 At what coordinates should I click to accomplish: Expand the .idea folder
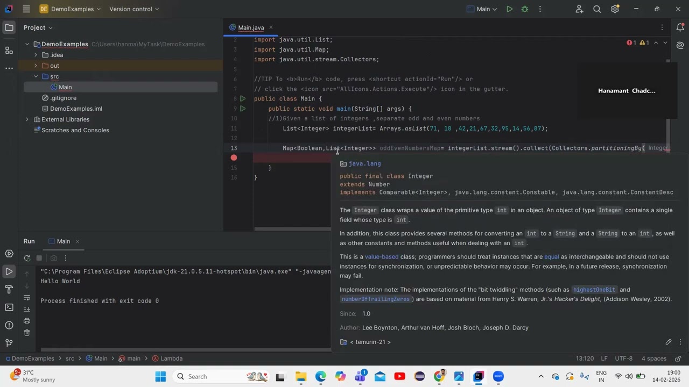click(36, 55)
